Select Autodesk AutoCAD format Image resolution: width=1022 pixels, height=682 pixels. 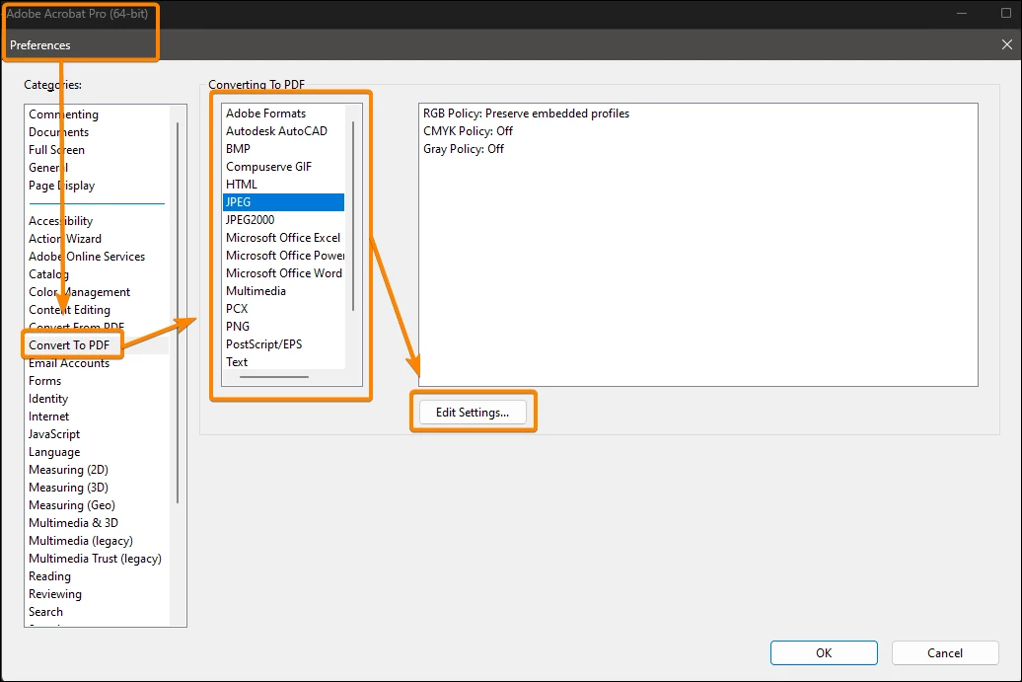point(276,131)
